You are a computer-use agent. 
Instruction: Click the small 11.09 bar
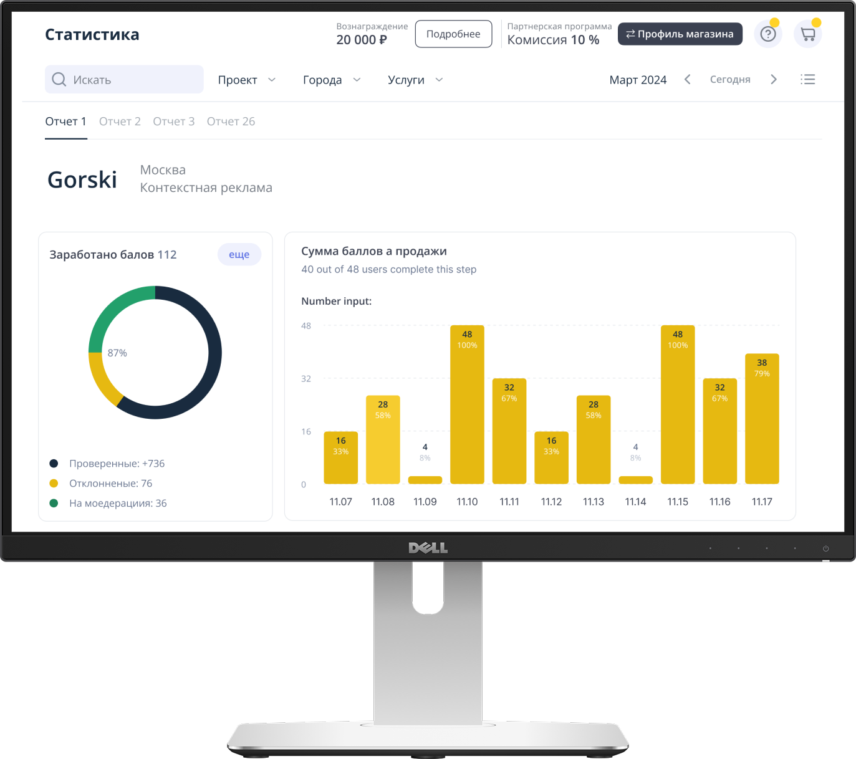[425, 480]
